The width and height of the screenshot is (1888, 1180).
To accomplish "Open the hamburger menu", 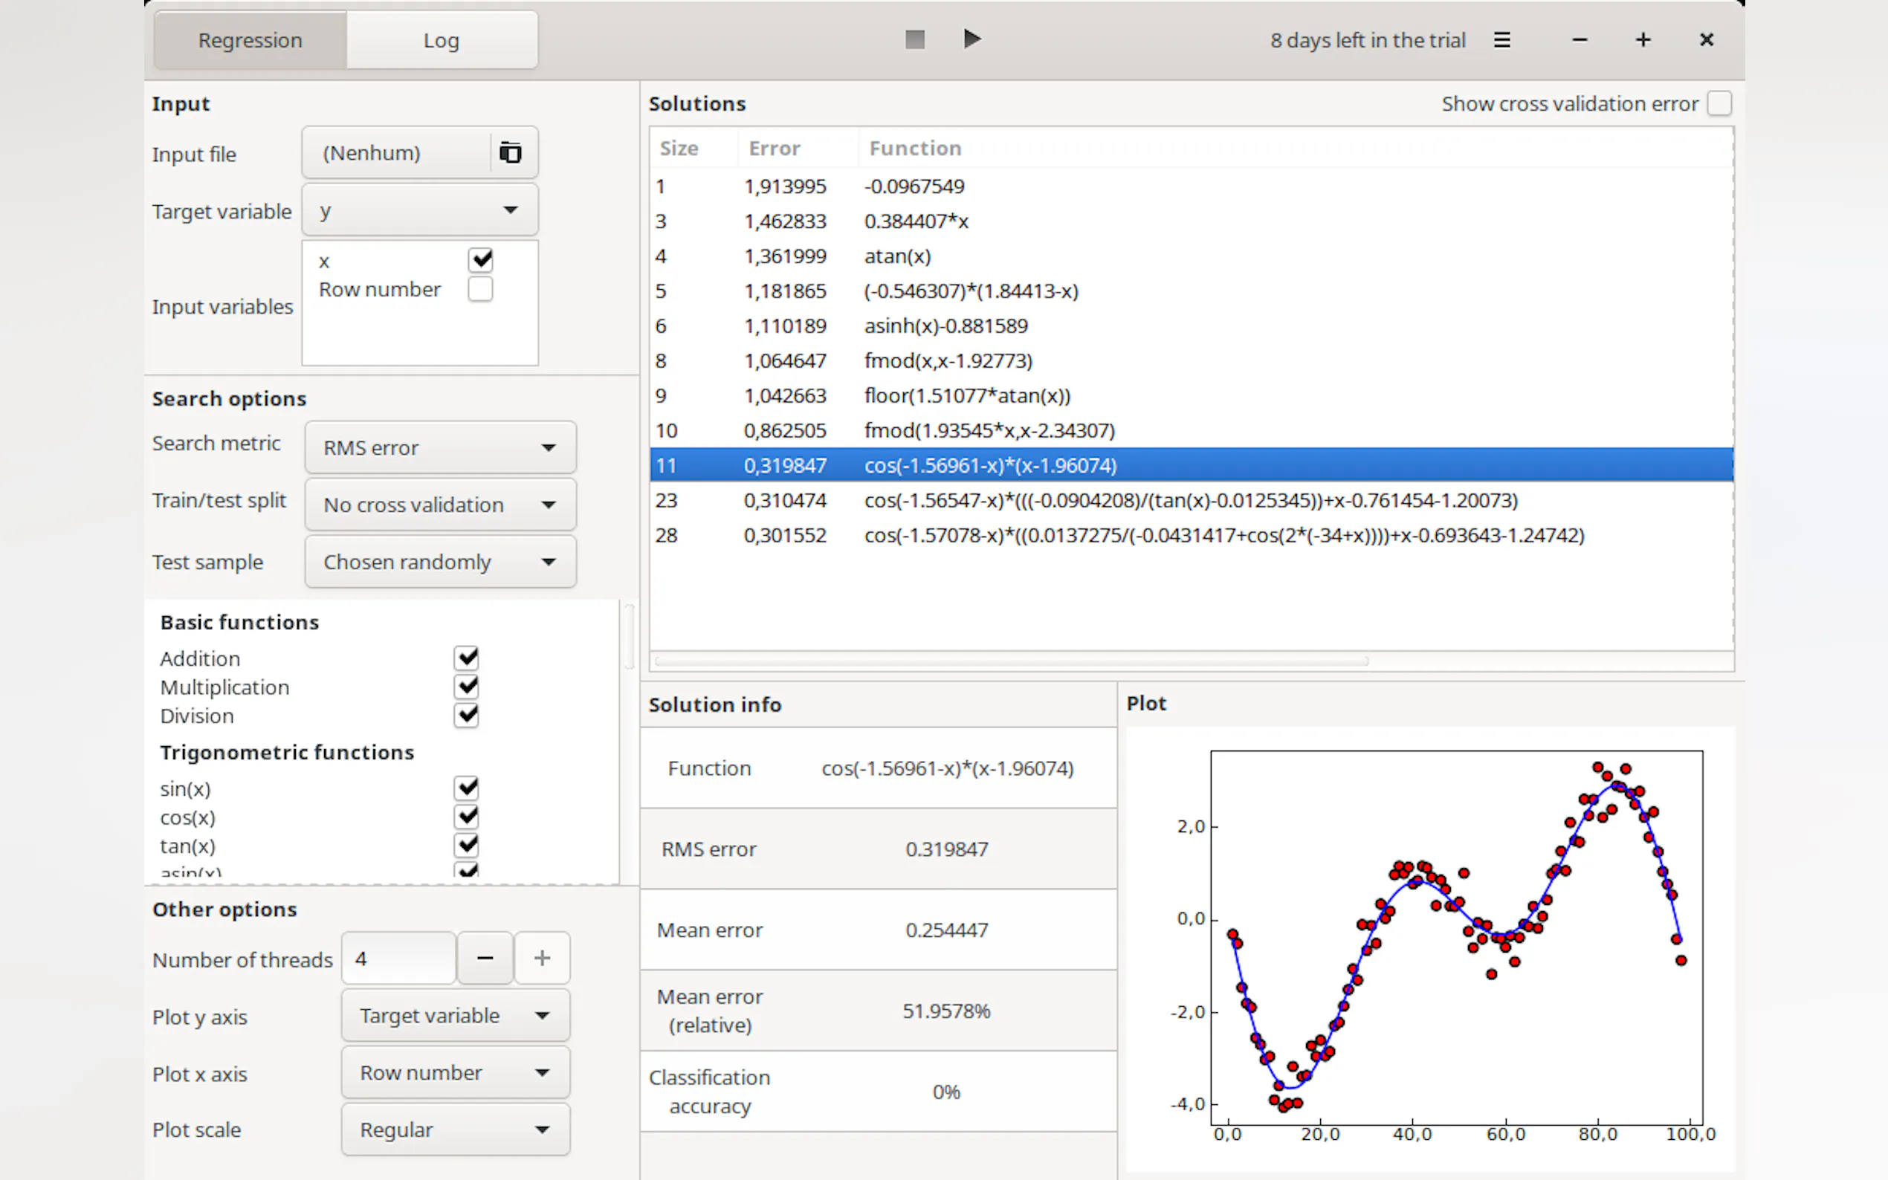I will (1501, 40).
